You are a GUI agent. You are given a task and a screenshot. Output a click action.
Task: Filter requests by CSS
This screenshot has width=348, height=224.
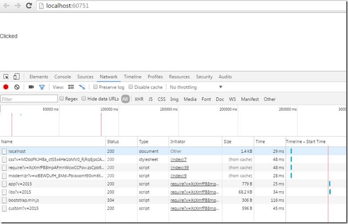tap(162, 99)
